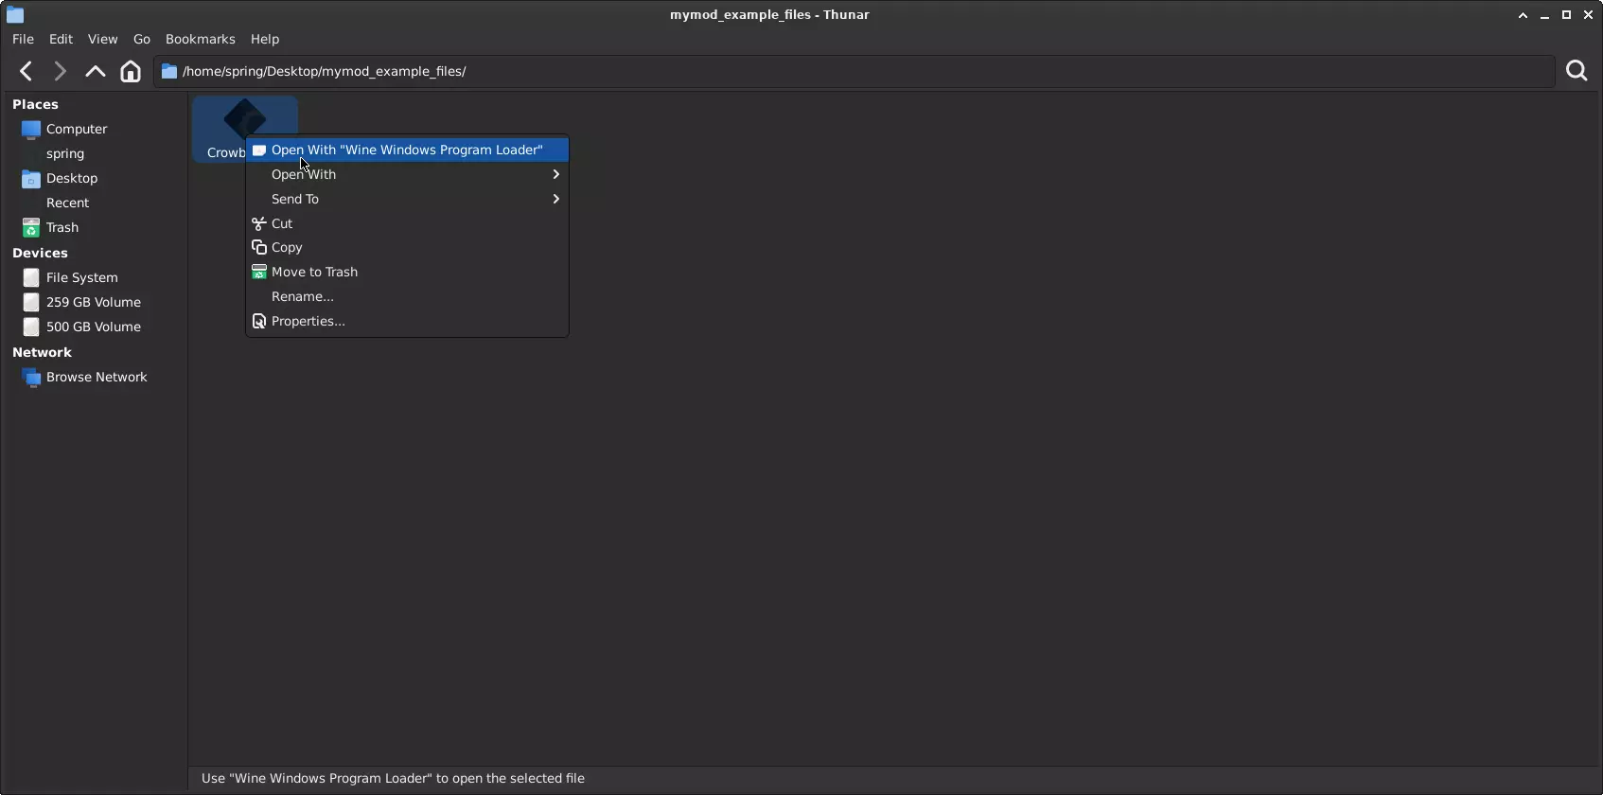The height and width of the screenshot is (795, 1603).
Task: Click the Network section heading
Action: pyautogui.click(x=42, y=352)
